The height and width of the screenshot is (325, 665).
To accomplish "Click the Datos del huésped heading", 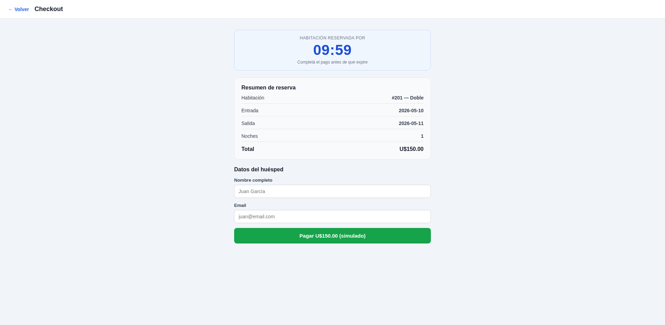I will 259,170.
